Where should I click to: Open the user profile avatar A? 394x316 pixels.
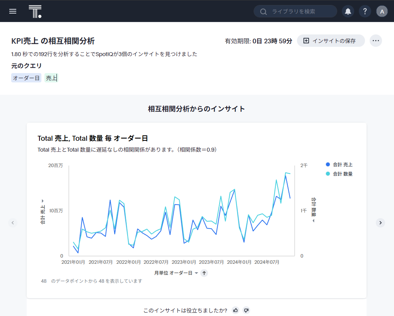[x=382, y=11]
